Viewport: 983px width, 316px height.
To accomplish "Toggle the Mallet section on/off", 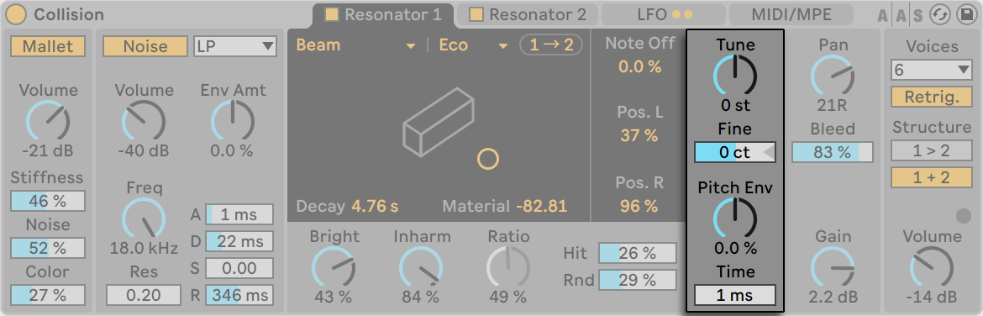I will pos(47,45).
